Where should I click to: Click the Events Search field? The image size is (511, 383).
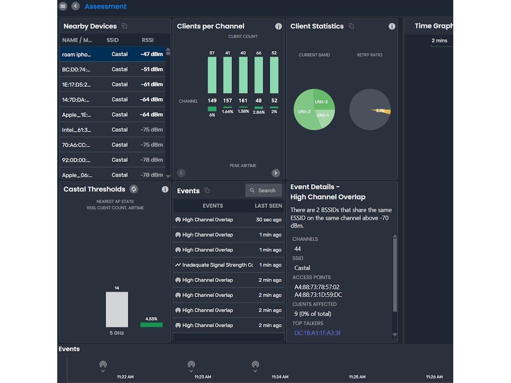coord(264,190)
